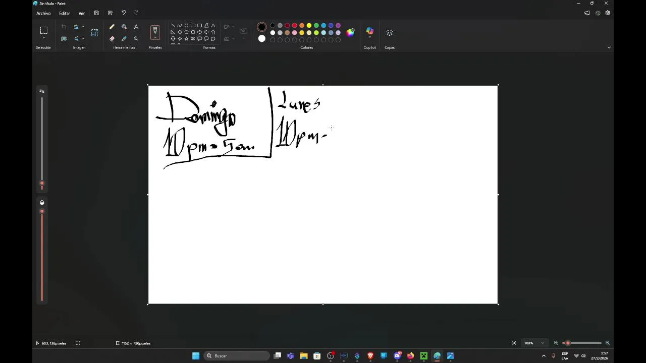Open the Editar menu
Viewport: 646px width, 363px height.
point(65,13)
